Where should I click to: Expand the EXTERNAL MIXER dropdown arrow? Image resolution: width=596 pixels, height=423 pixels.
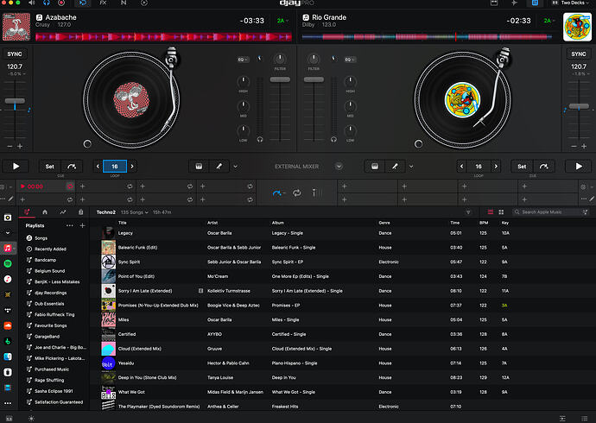click(x=339, y=167)
